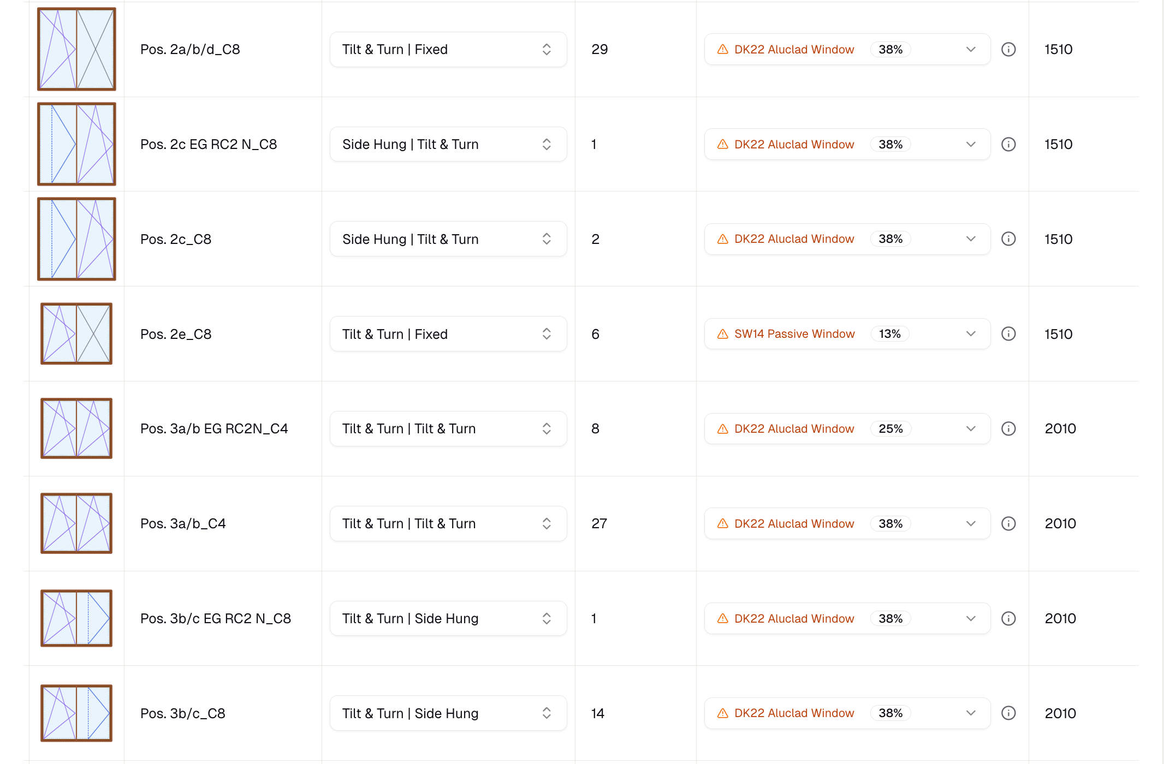The height and width of the screenshot is (764, 1164).
Task: Expand SW14 Passive Window product dropdown
Action: pyautogui.click(x=970, y=334)
